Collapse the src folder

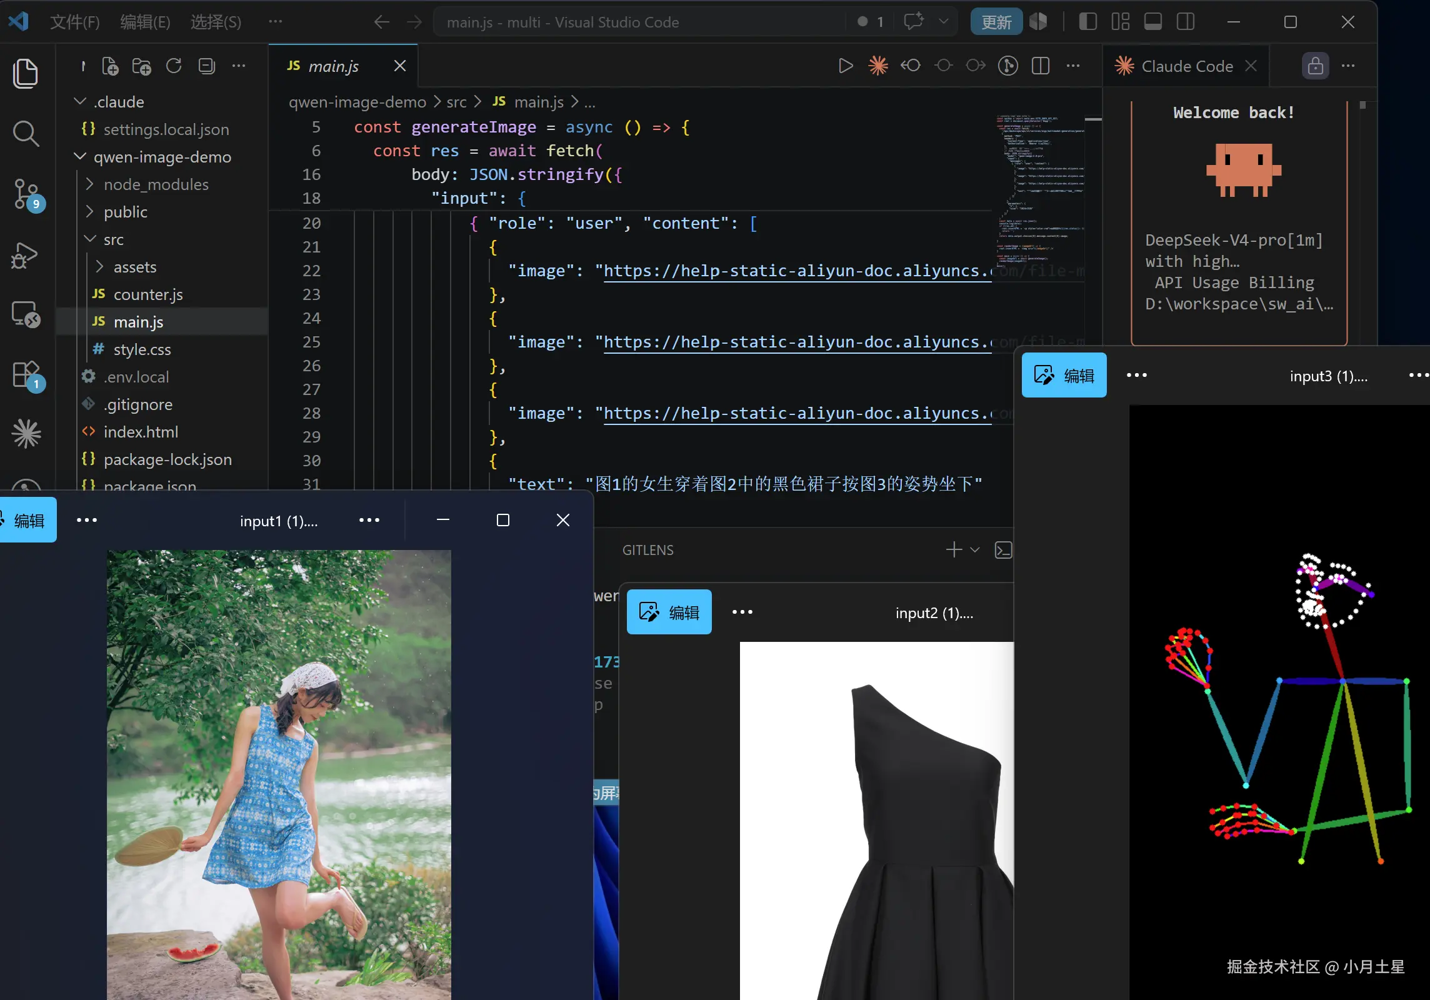tap(90, 239)
